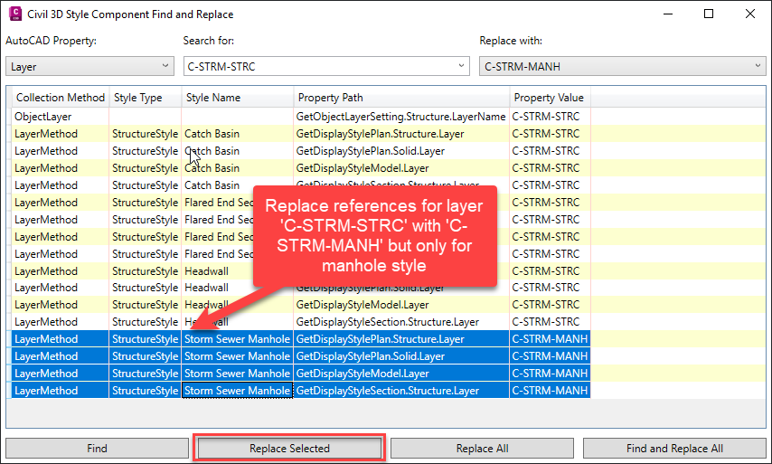Select Storm Sewer Manhole's GetDisplayStyleSection.Structure.Layer path cell
Viewport: 772px width, 464px height.
tap(401, 391)
